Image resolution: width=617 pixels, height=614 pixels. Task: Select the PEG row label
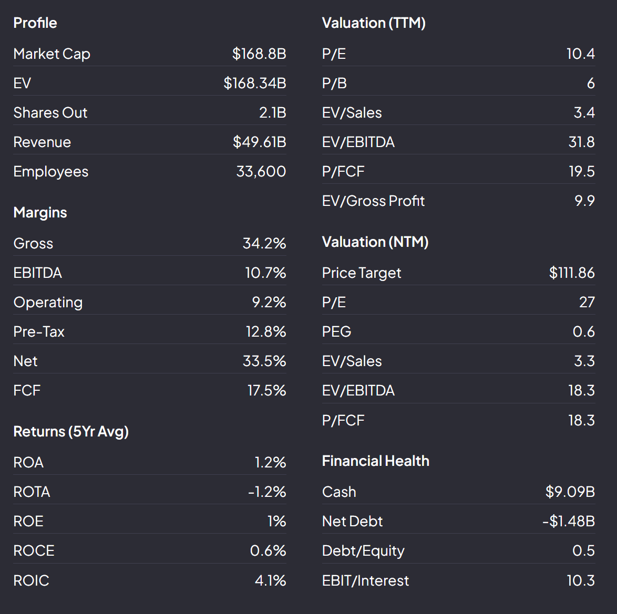point(336,331)
